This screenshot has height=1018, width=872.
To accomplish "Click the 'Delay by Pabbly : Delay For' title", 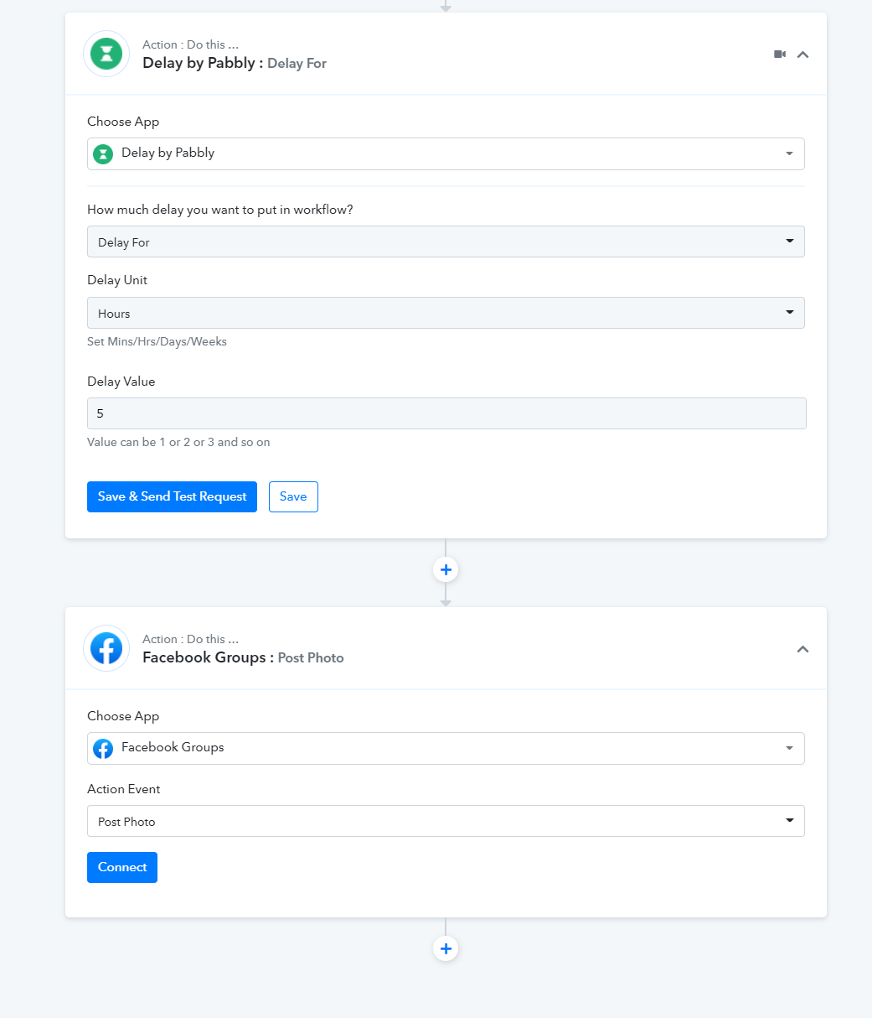I will click(x=235, y=63).
